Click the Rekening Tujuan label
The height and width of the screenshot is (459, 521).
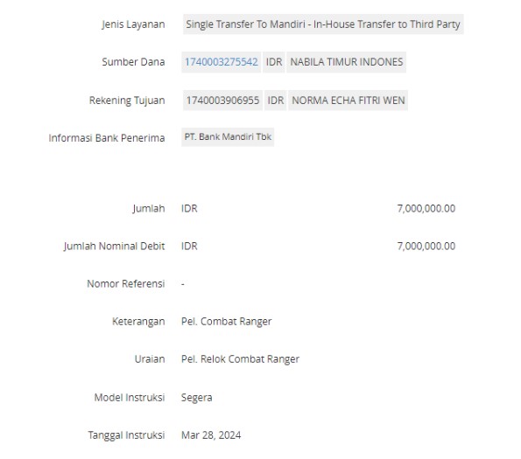[x=127, y=101]
